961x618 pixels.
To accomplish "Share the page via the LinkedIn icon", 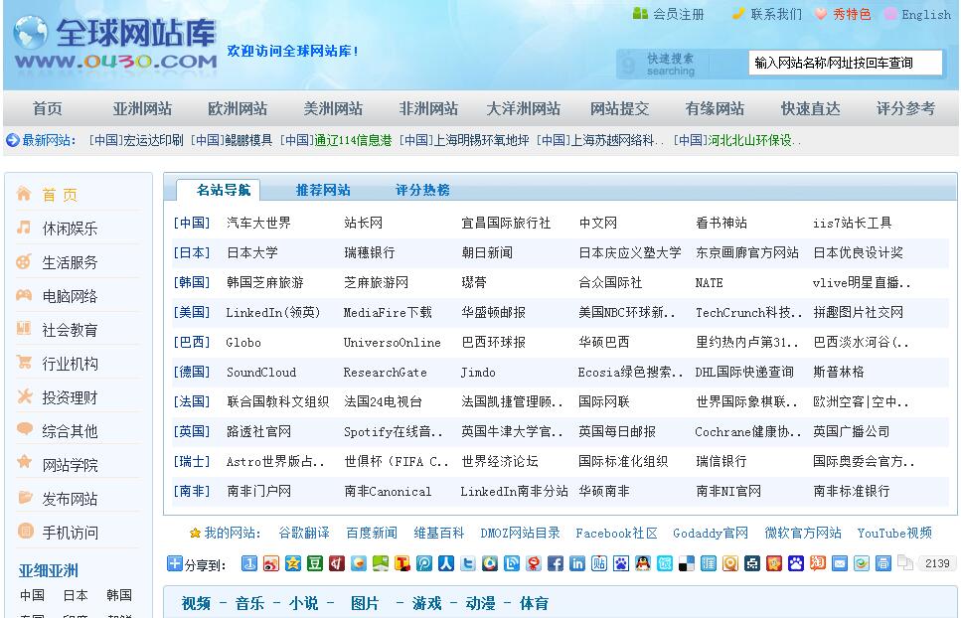I will pyautogui.click(x=577, y=563).
